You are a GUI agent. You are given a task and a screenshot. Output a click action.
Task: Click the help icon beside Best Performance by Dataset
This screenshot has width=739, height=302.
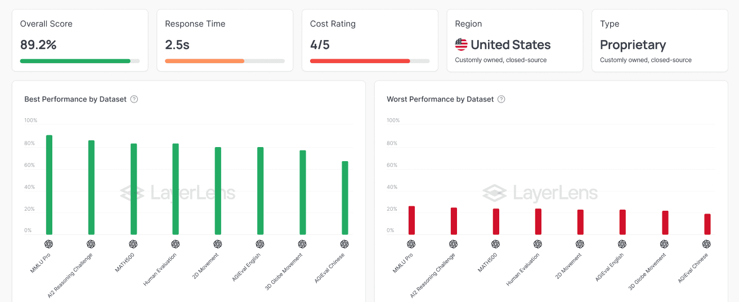coord(134,99)
